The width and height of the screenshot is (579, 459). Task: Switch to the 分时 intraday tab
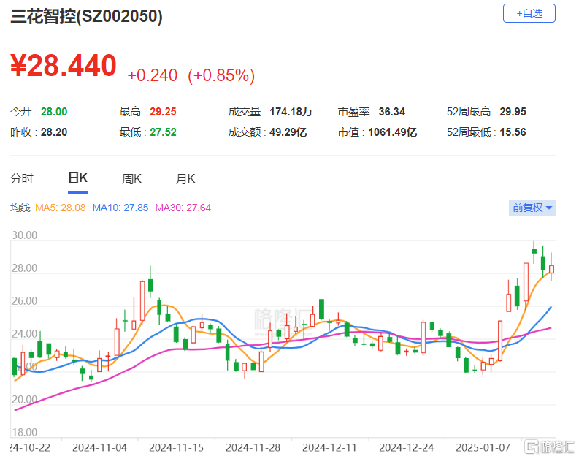pos(22,179)
